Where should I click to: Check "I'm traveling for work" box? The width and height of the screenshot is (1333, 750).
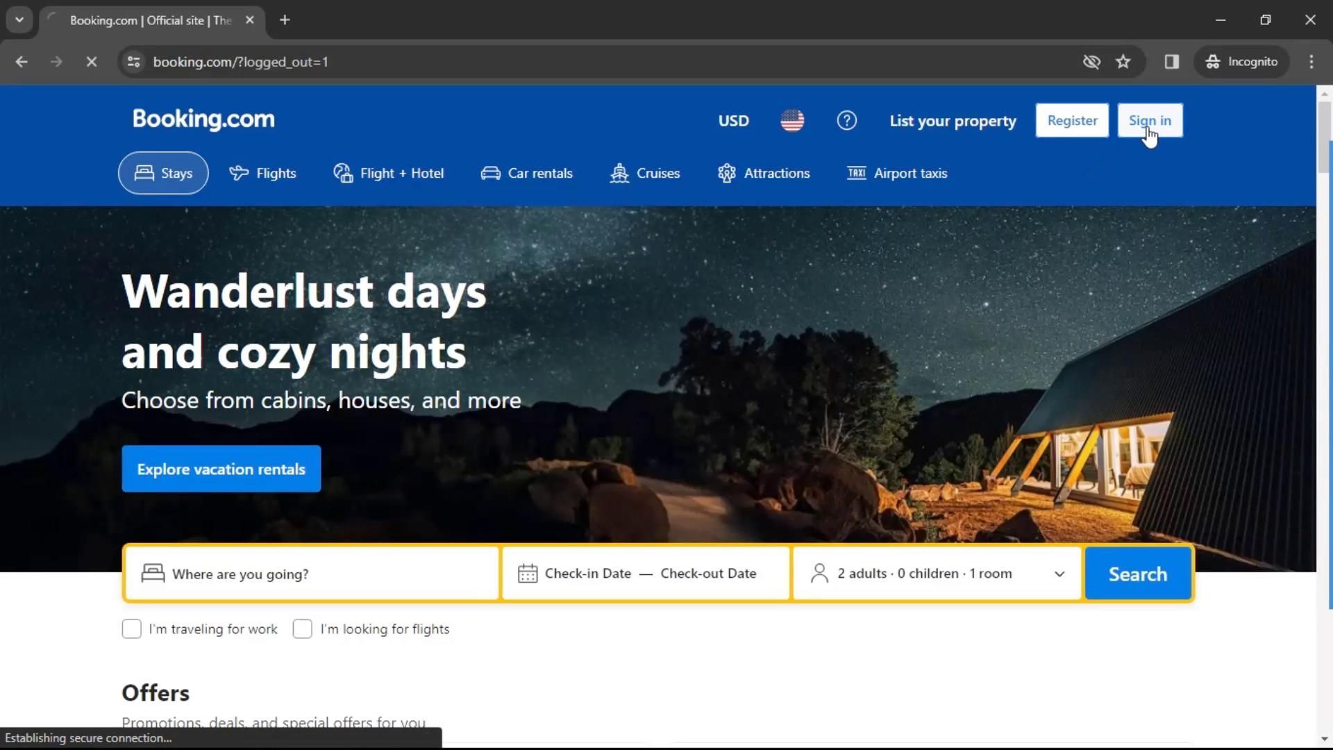point(131,629)
